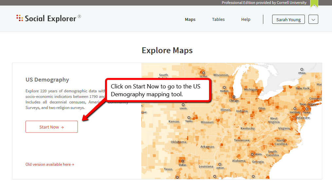Click the US Demography heading
The image size is (332, 184).
click(47, 80)
